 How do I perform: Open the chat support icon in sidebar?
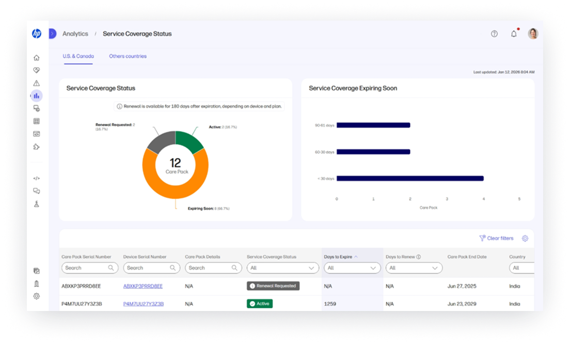click(36, 191)
